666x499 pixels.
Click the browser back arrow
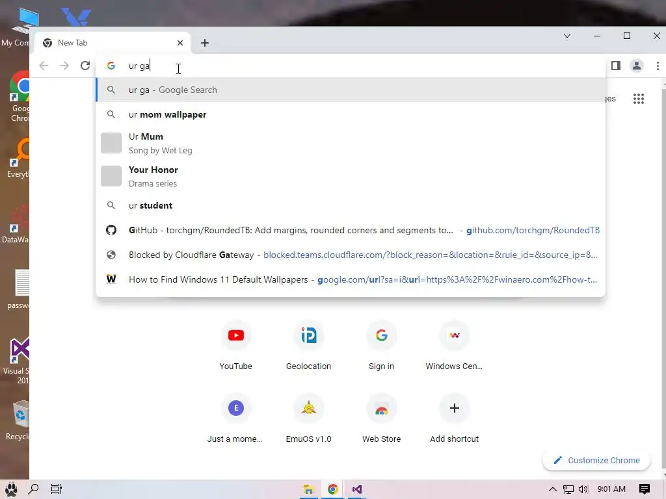(44, 66)
